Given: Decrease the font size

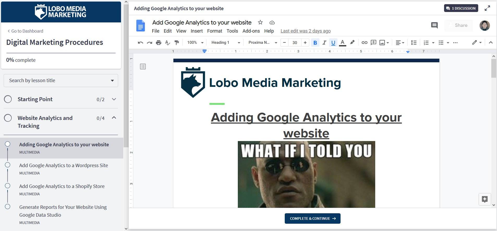Looking at the screenshot, I should pos(284,42).
